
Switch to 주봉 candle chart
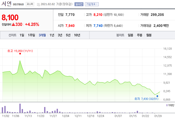[140, 35]
